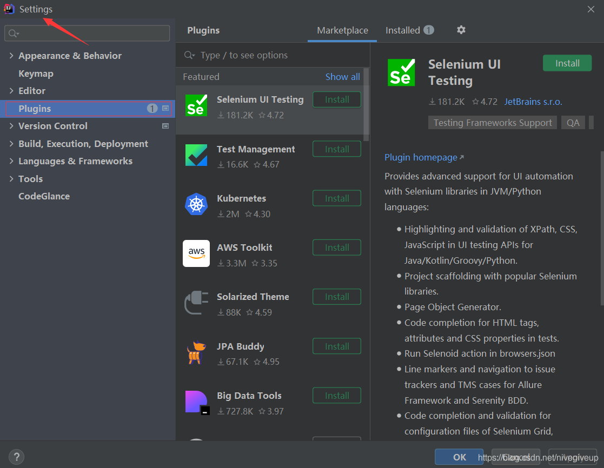
Task: Click the Testing Frameworks Support tag
Action: coord(492,123)
